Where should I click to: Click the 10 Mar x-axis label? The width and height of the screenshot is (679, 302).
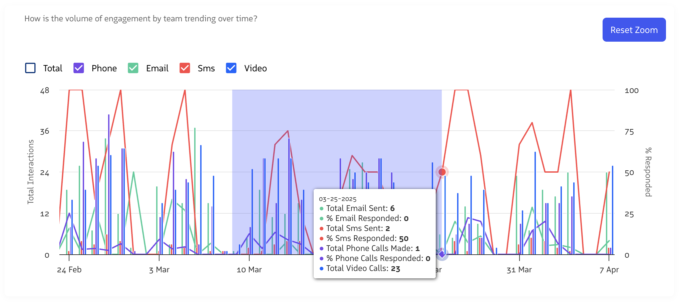click(249, 270)
